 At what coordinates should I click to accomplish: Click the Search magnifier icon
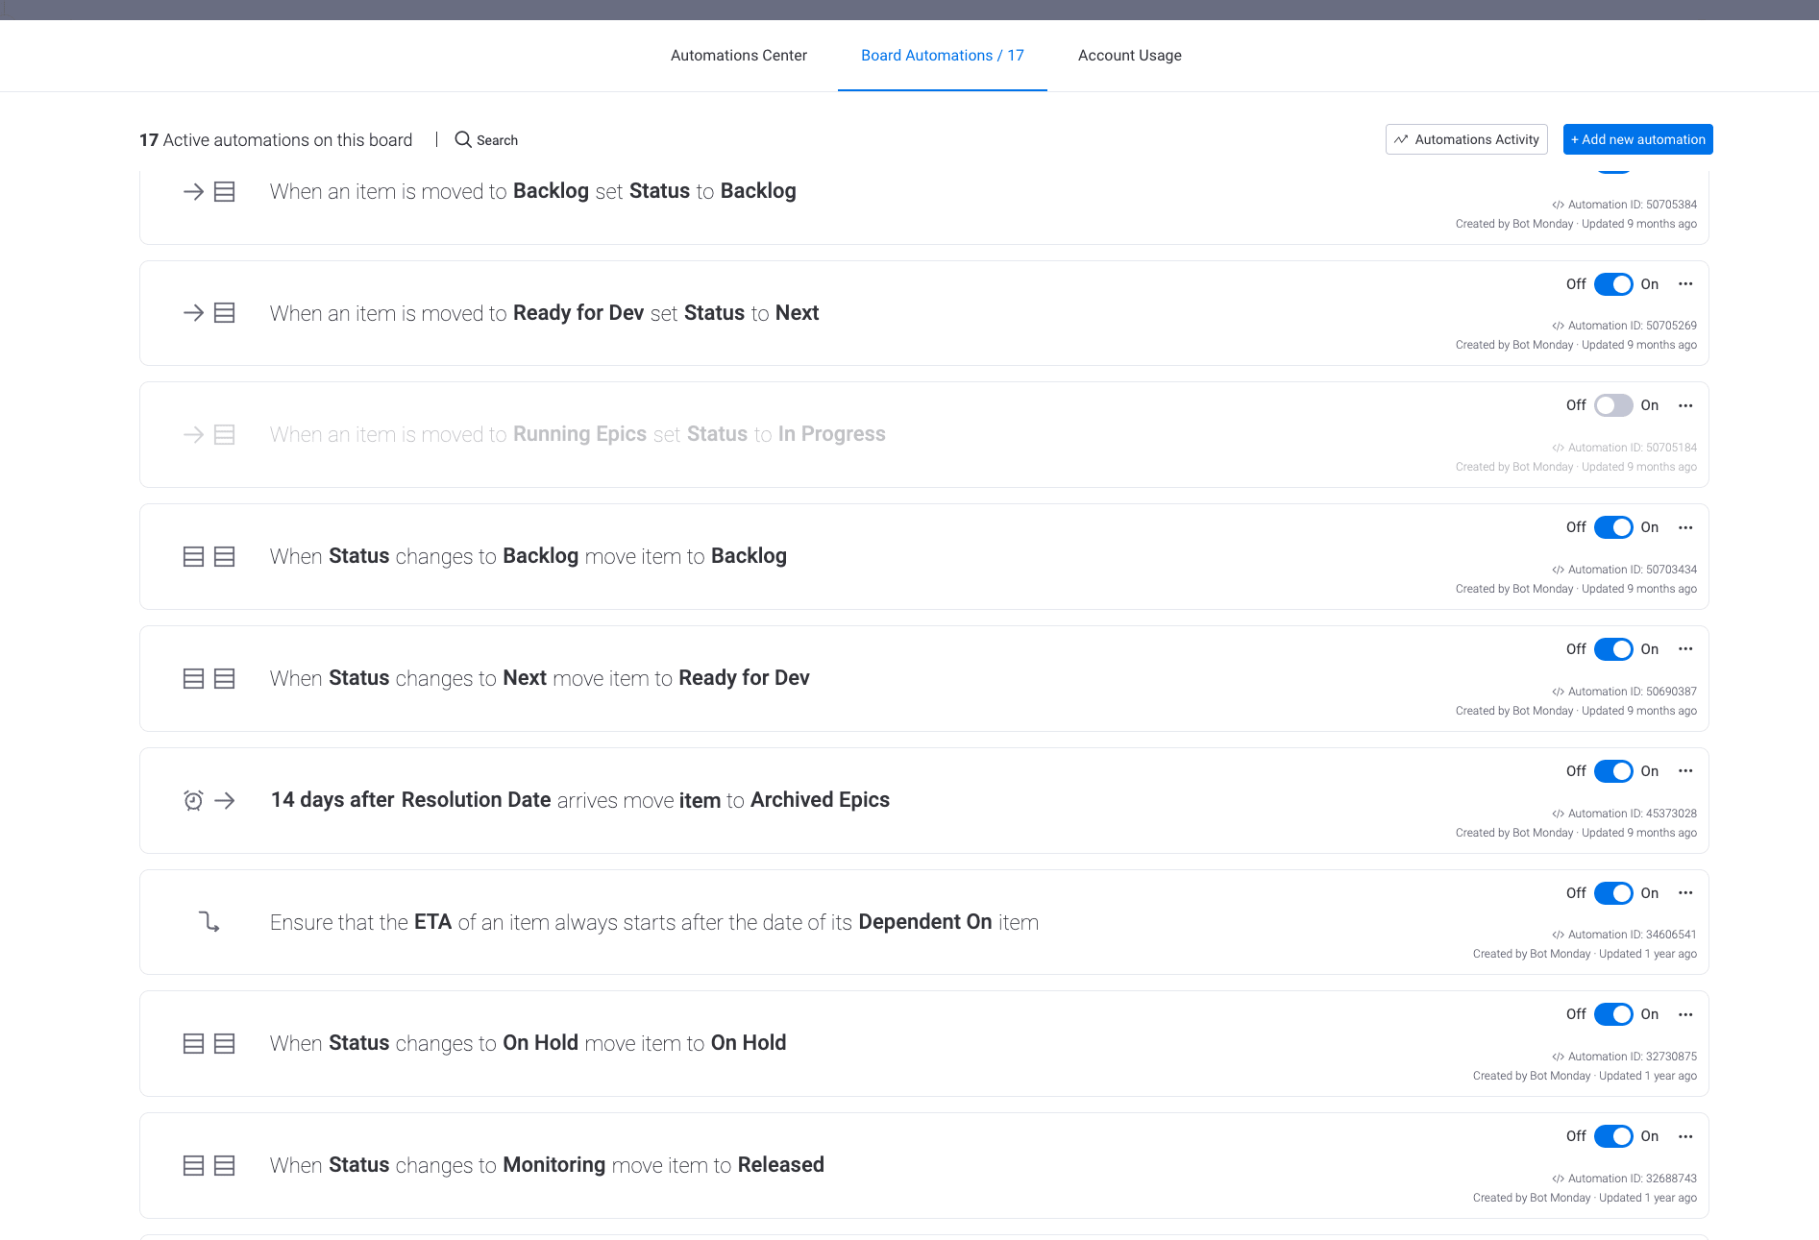coord(463,140)
